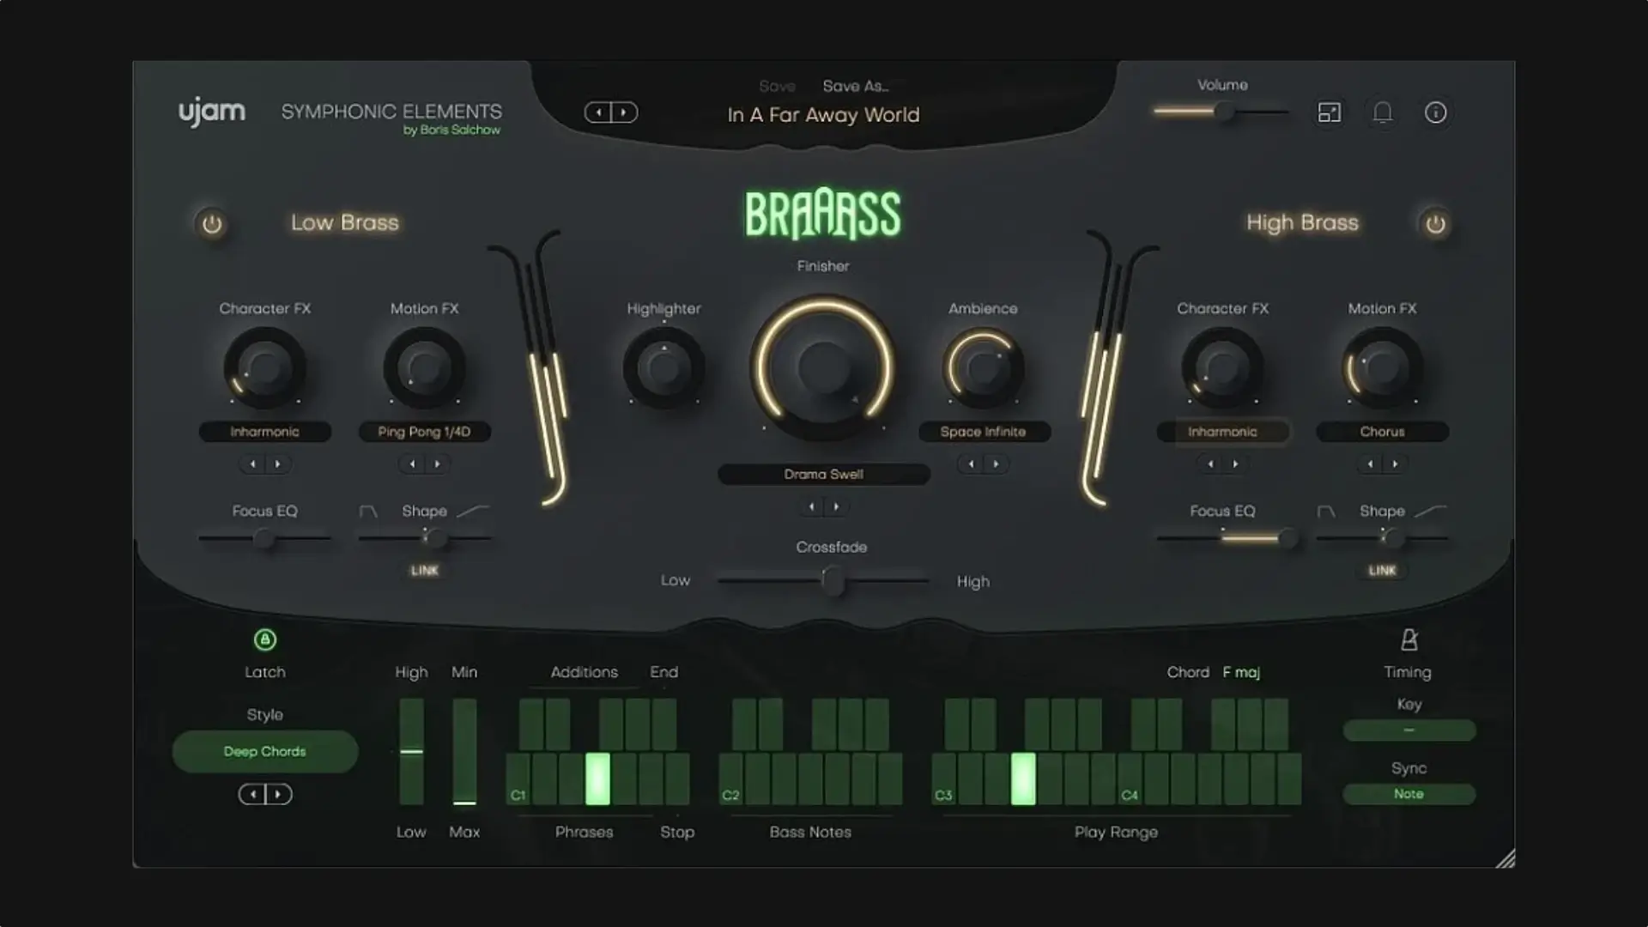The image size is (1648, 927).
Task: Turn the Finisher knob control
Action: click(822, 371)
